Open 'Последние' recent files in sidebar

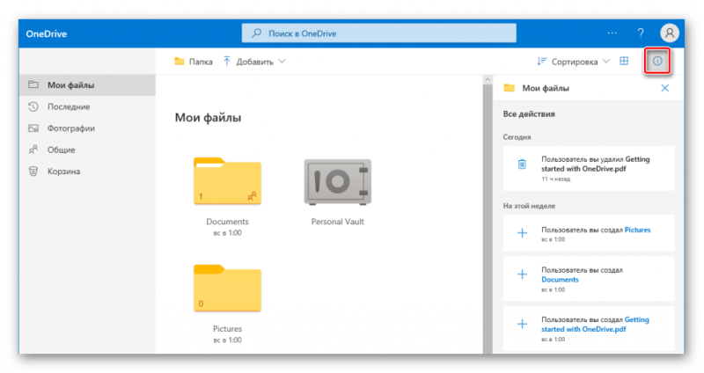click(87, 106)
